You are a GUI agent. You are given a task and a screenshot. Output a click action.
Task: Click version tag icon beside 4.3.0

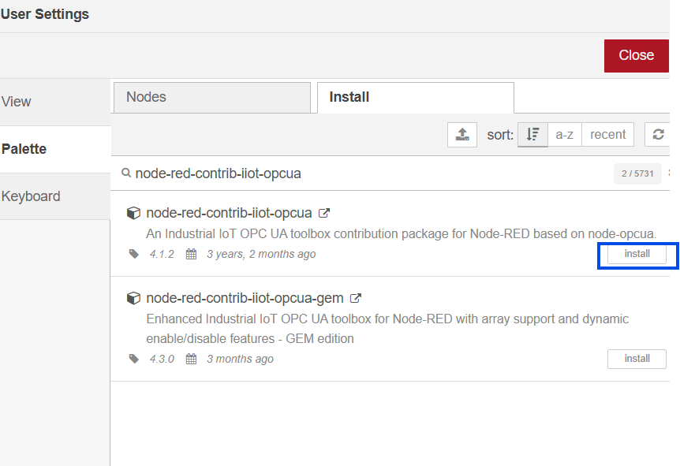[x=134, y=359]
